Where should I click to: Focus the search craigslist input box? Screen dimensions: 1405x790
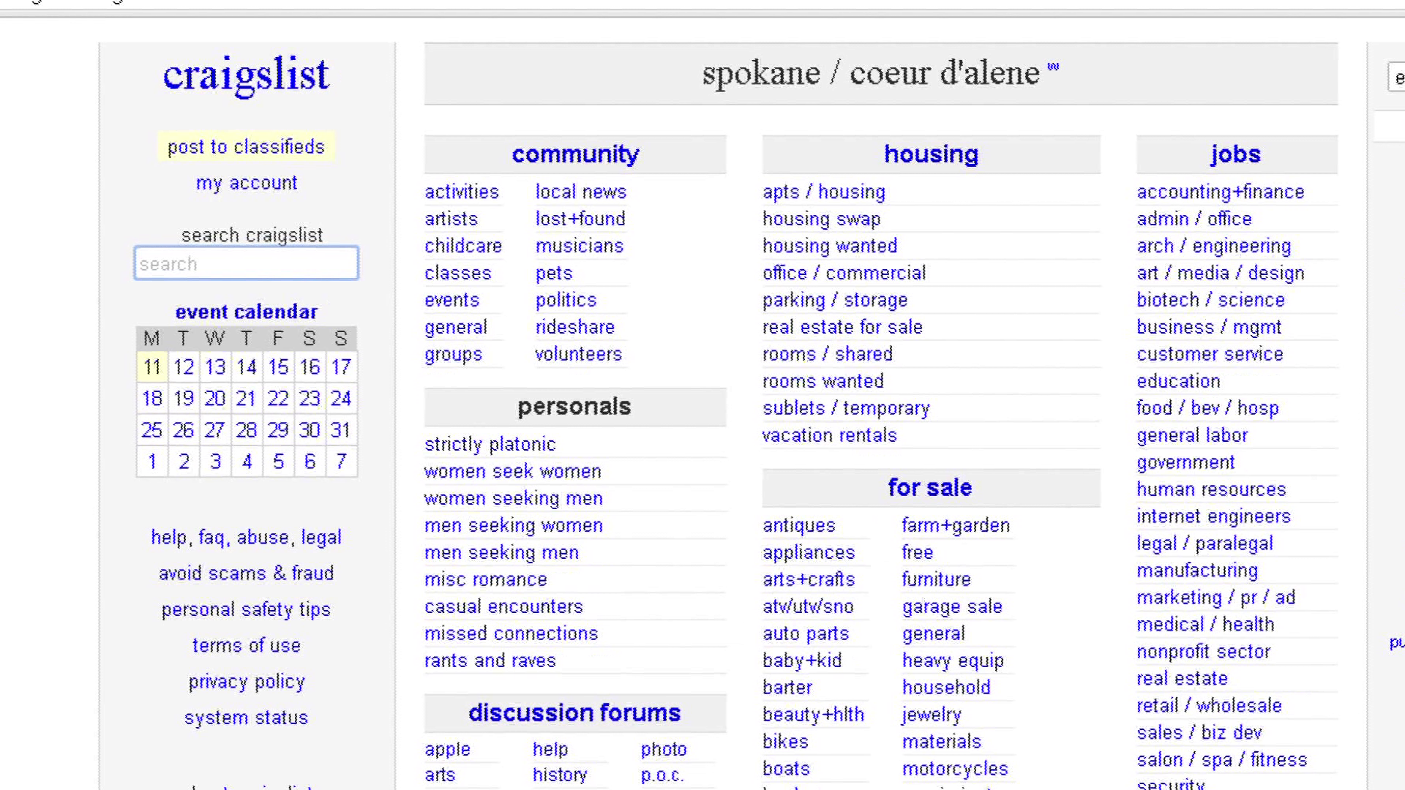pos(246,263)
